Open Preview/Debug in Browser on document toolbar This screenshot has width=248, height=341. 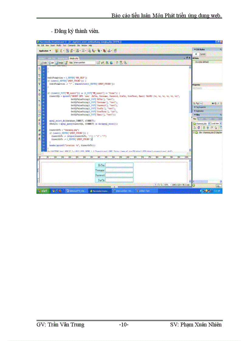coord(111,63)
